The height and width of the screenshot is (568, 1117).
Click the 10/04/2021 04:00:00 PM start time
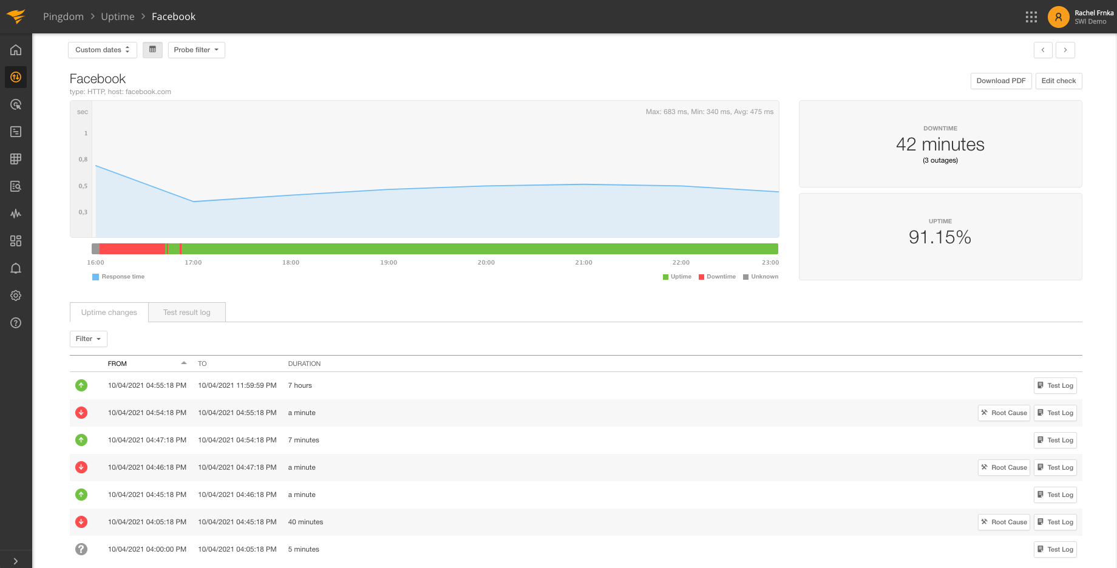click(x=147, y=549)
